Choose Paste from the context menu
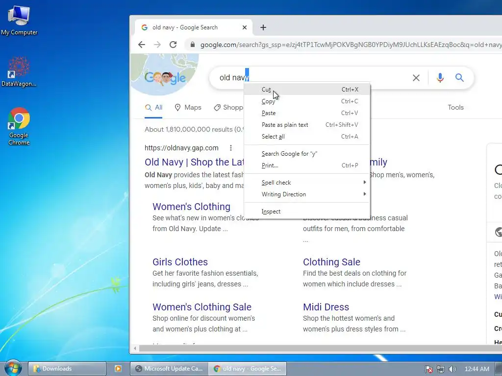The image size is (502, 376). pyautogui.click(x=307, y=113)
